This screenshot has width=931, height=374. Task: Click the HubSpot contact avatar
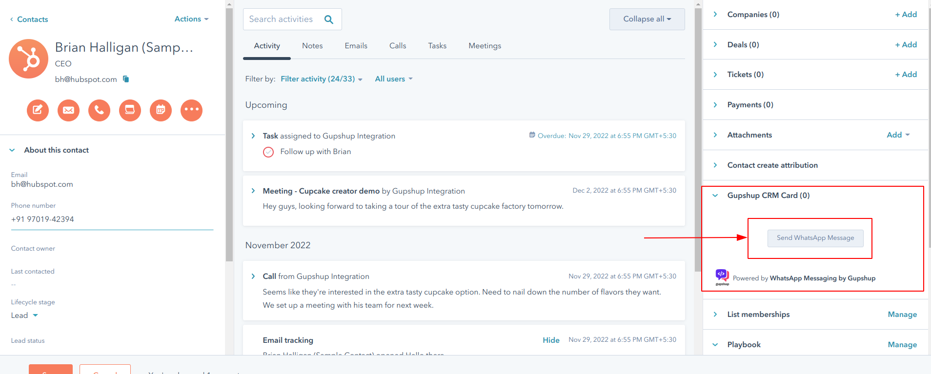[x=28, y=59]
